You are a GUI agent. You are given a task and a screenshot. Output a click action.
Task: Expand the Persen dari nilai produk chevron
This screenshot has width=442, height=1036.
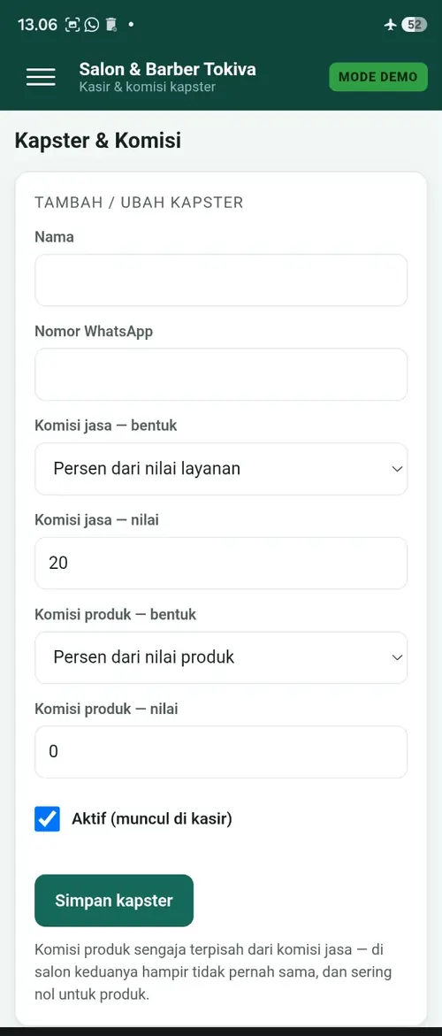point(397,657)
